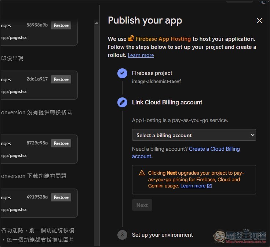
Task: Restore the 4919528a commit
Action: pyautogui.click(x=61, y=197)
